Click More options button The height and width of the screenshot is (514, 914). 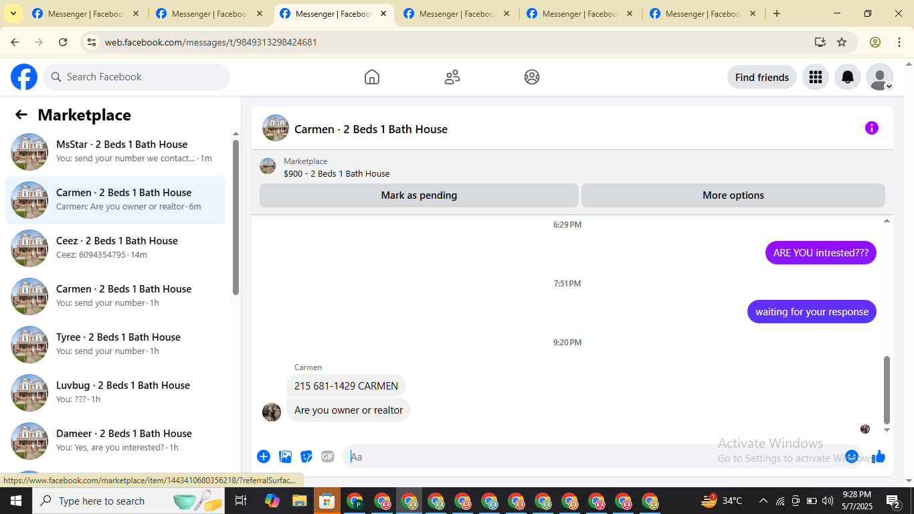click(733, 195)
